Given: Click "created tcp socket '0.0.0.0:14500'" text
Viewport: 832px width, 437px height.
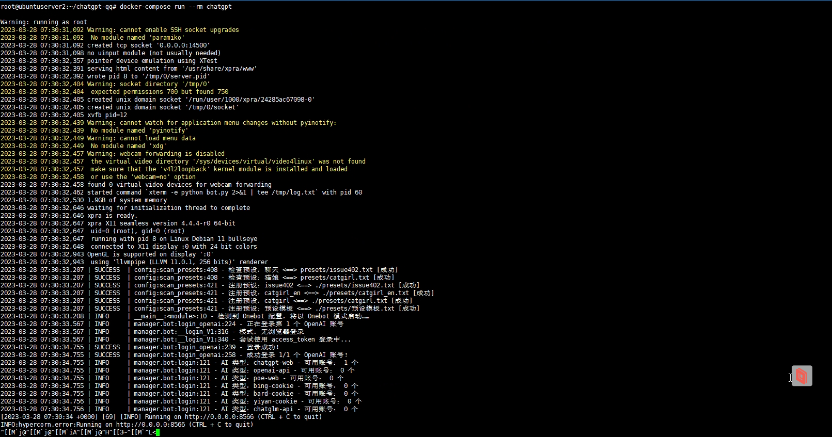Looking at the screenshot, I should (x=148, y=45).
